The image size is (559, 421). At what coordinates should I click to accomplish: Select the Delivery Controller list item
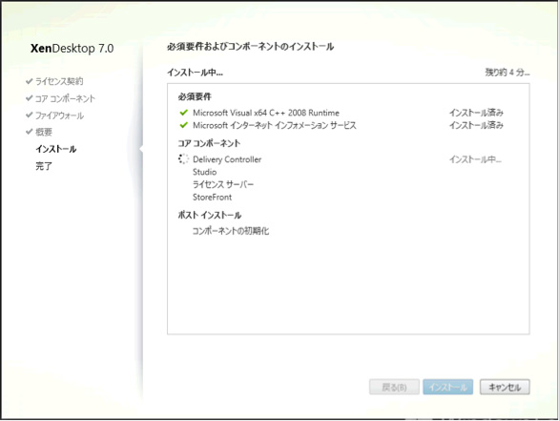227,159
